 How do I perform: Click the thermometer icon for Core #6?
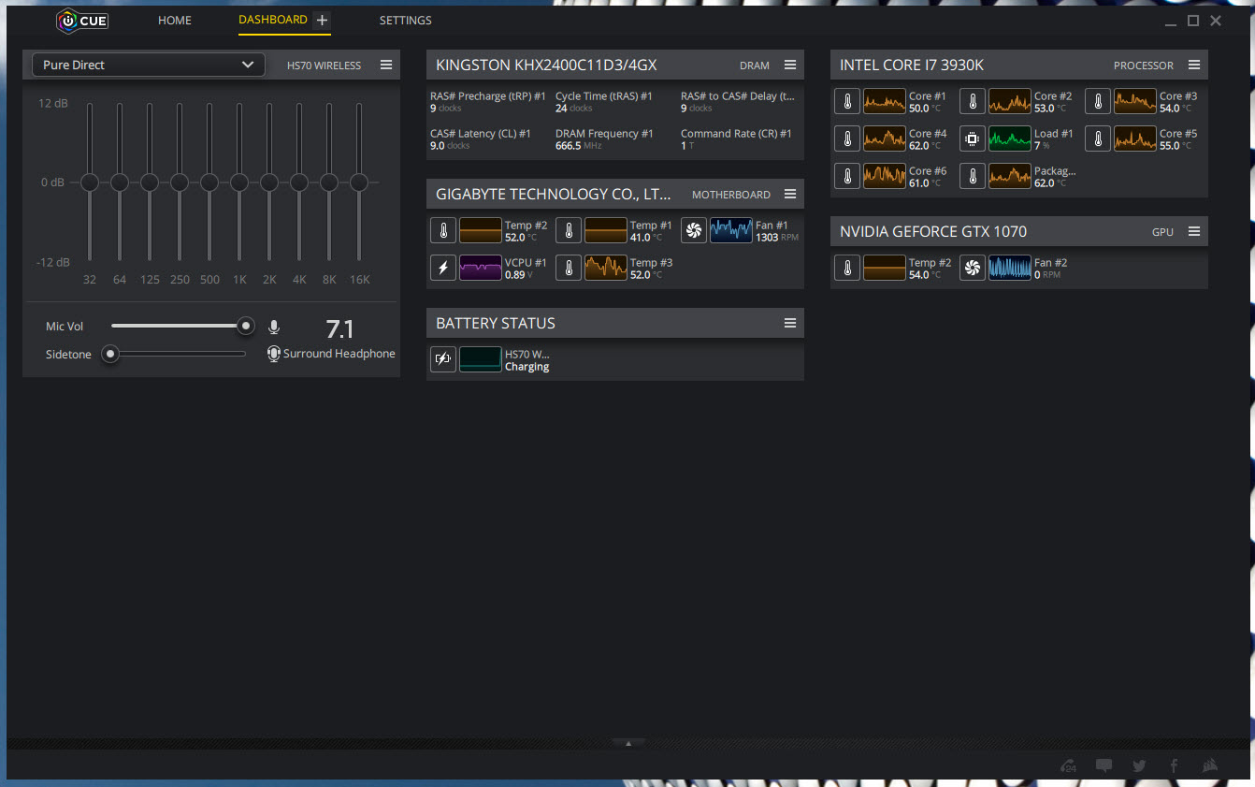[x=847, y=176]
